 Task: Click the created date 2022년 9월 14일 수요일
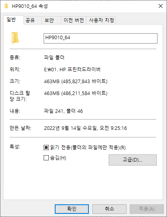click(x=85, y=128)
